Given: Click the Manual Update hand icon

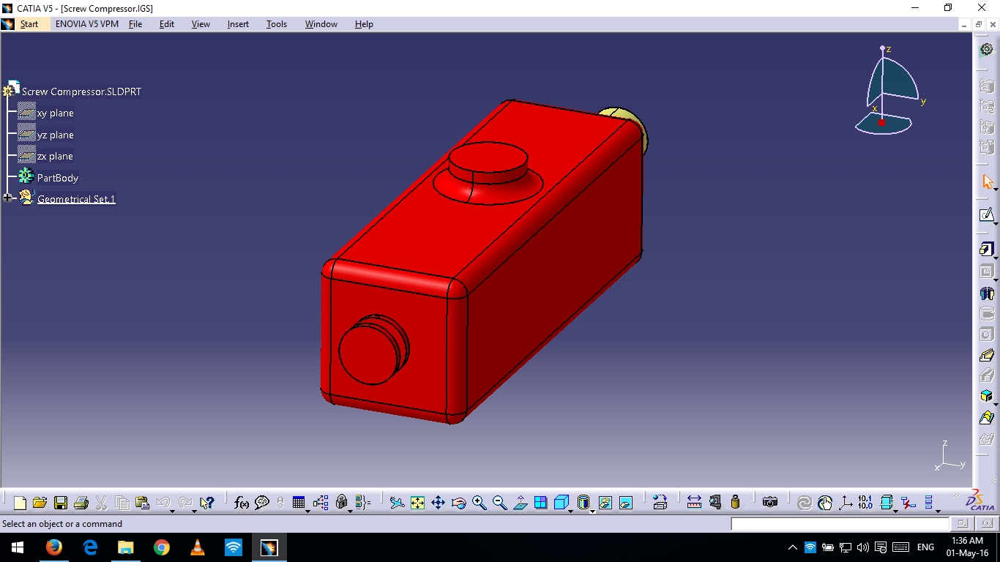Looking at the screenshot, I should (825, 503).
